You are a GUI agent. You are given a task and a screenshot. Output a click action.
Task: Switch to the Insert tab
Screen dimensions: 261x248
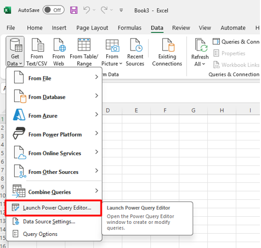coord(59,27)
